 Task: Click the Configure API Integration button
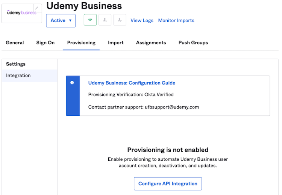tap(168, 184)
